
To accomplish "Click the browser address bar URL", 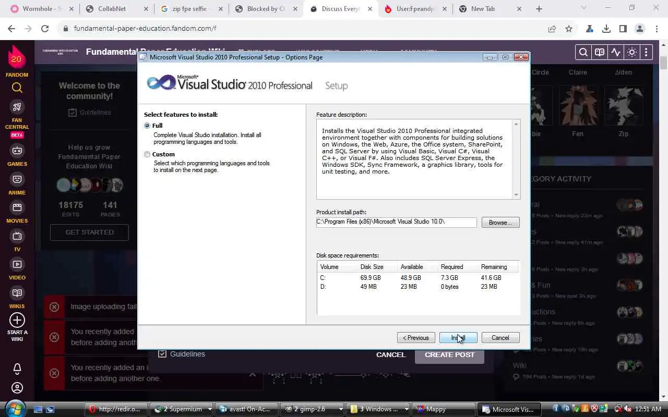I will tap(145, 29).
